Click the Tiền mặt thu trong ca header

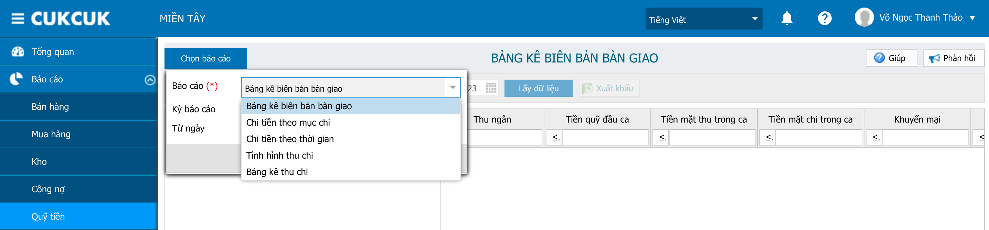click(x=704, y=119)
